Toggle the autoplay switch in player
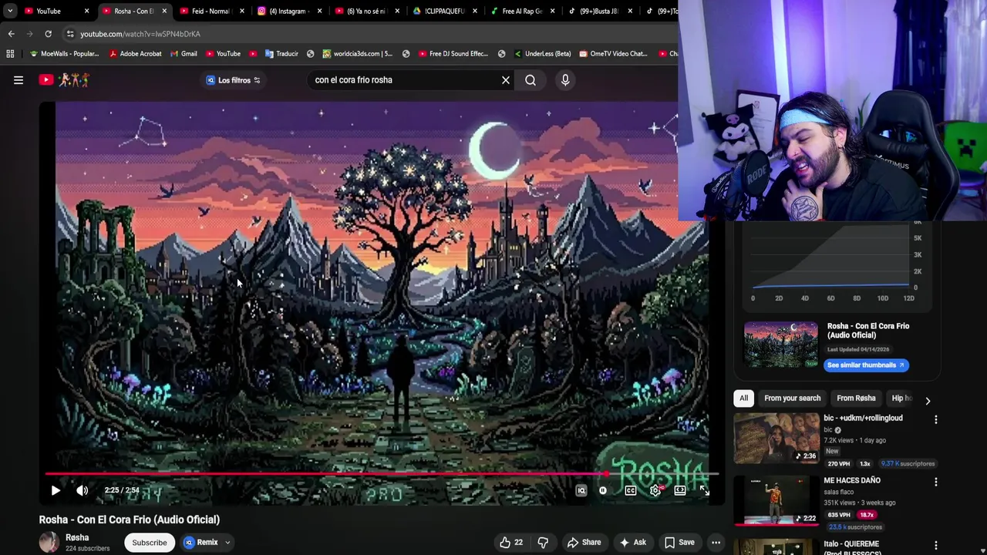The height and width of the screenshot is (555, 987). tap(603, 490)
